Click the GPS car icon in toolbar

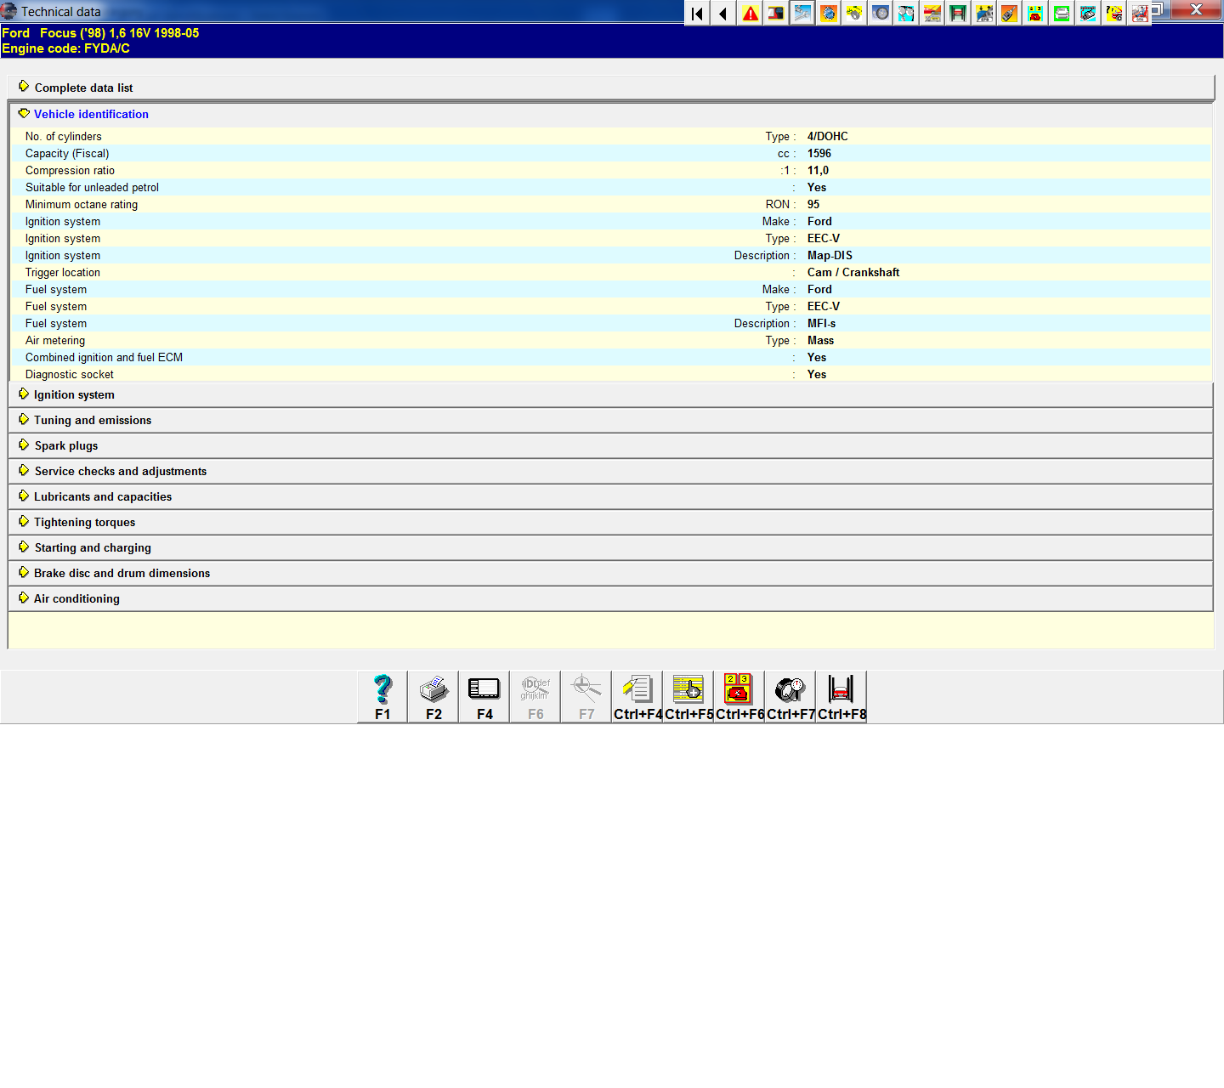pyautogui.click(x=983, y=13)
